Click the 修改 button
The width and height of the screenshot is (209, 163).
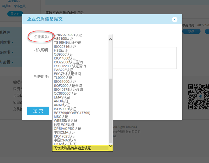[x=191, y=31]
